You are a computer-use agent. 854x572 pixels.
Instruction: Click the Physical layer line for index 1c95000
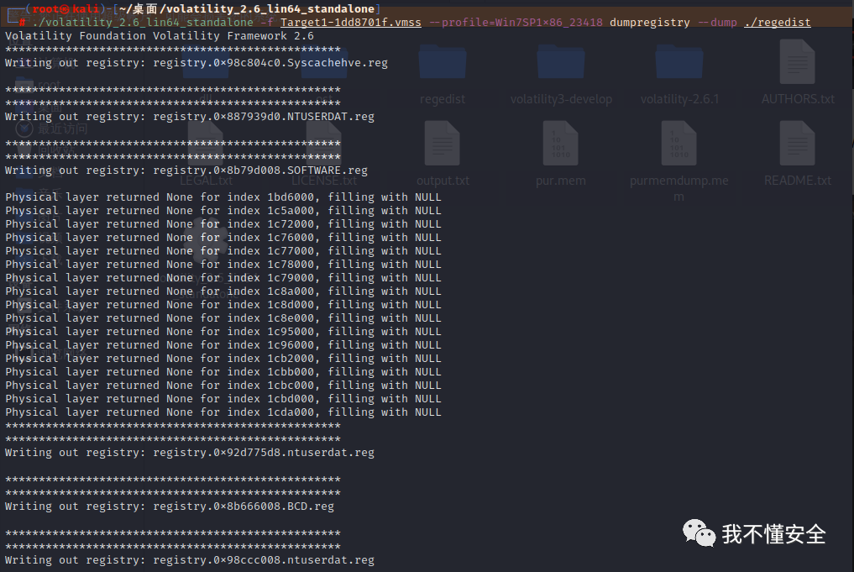(x=223, y=332)
